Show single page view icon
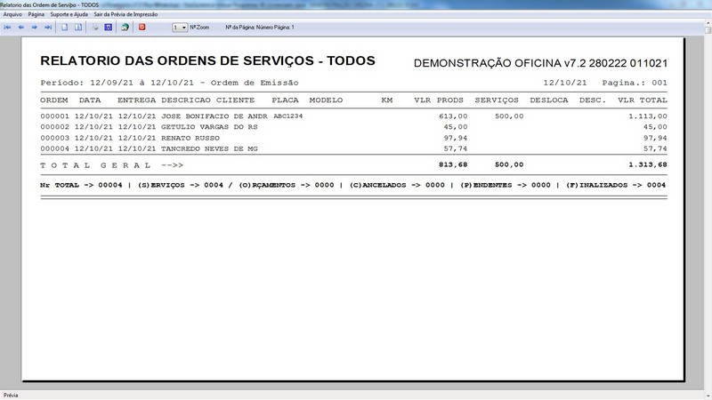 click(x=64, y=28)
